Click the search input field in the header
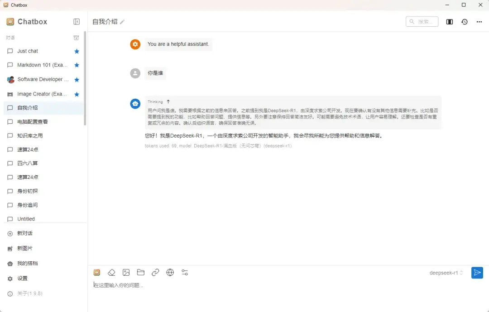Screen dimensions: 489x312 [x=422, y=22]
